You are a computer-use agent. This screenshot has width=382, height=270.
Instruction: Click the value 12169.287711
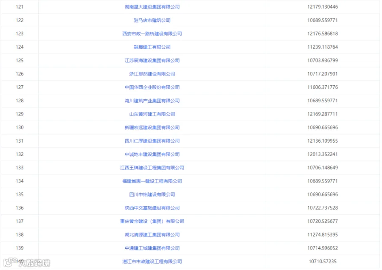pos(323,114)
